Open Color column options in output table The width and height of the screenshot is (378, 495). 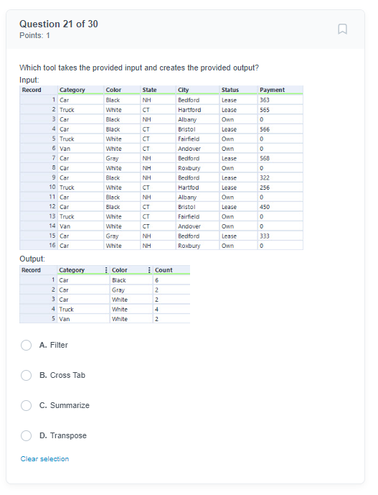(149, 270)
